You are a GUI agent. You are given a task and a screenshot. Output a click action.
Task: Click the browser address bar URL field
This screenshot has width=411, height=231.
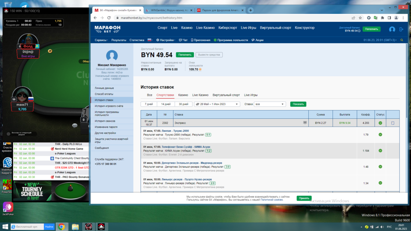pyautogui.click(x=230, y=18)
